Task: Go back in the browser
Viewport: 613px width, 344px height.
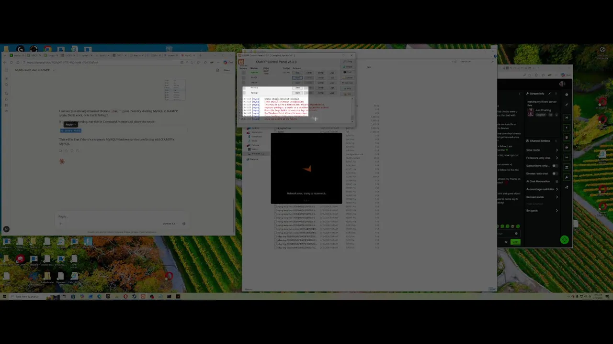Action: 4,62
